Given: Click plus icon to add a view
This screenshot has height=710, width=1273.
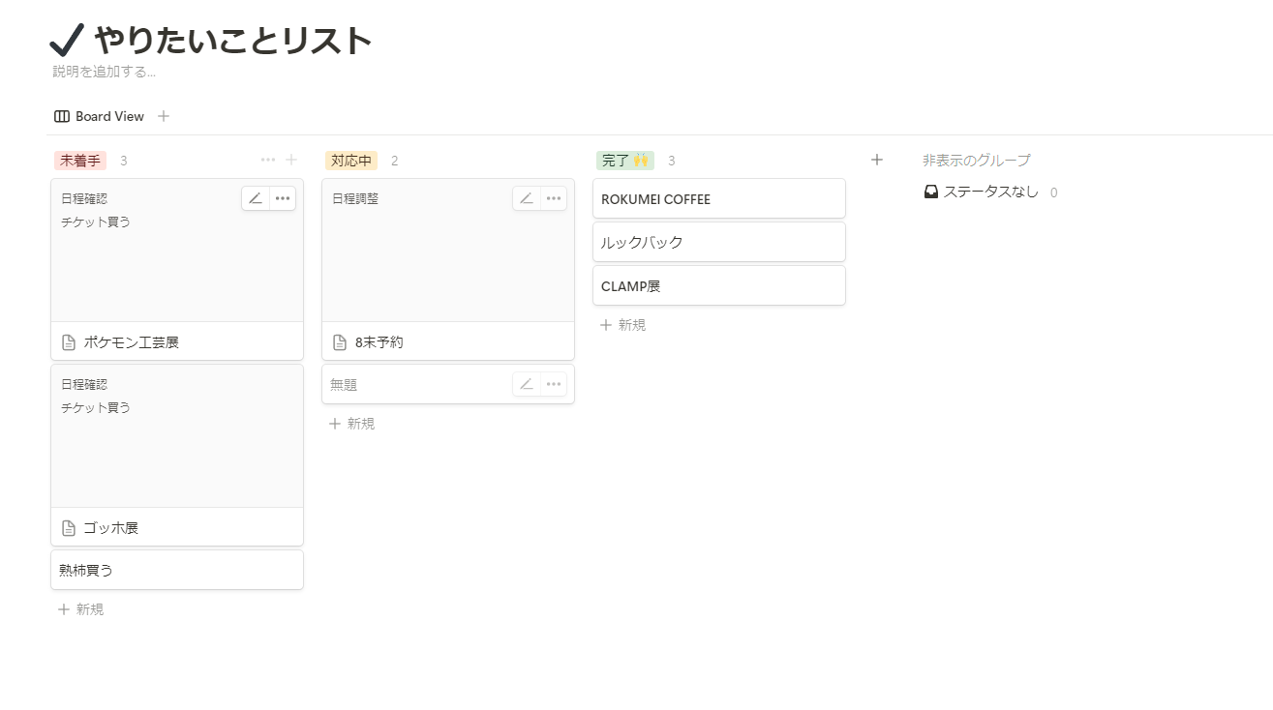Looking at the screenshot, I should point(164,116).
